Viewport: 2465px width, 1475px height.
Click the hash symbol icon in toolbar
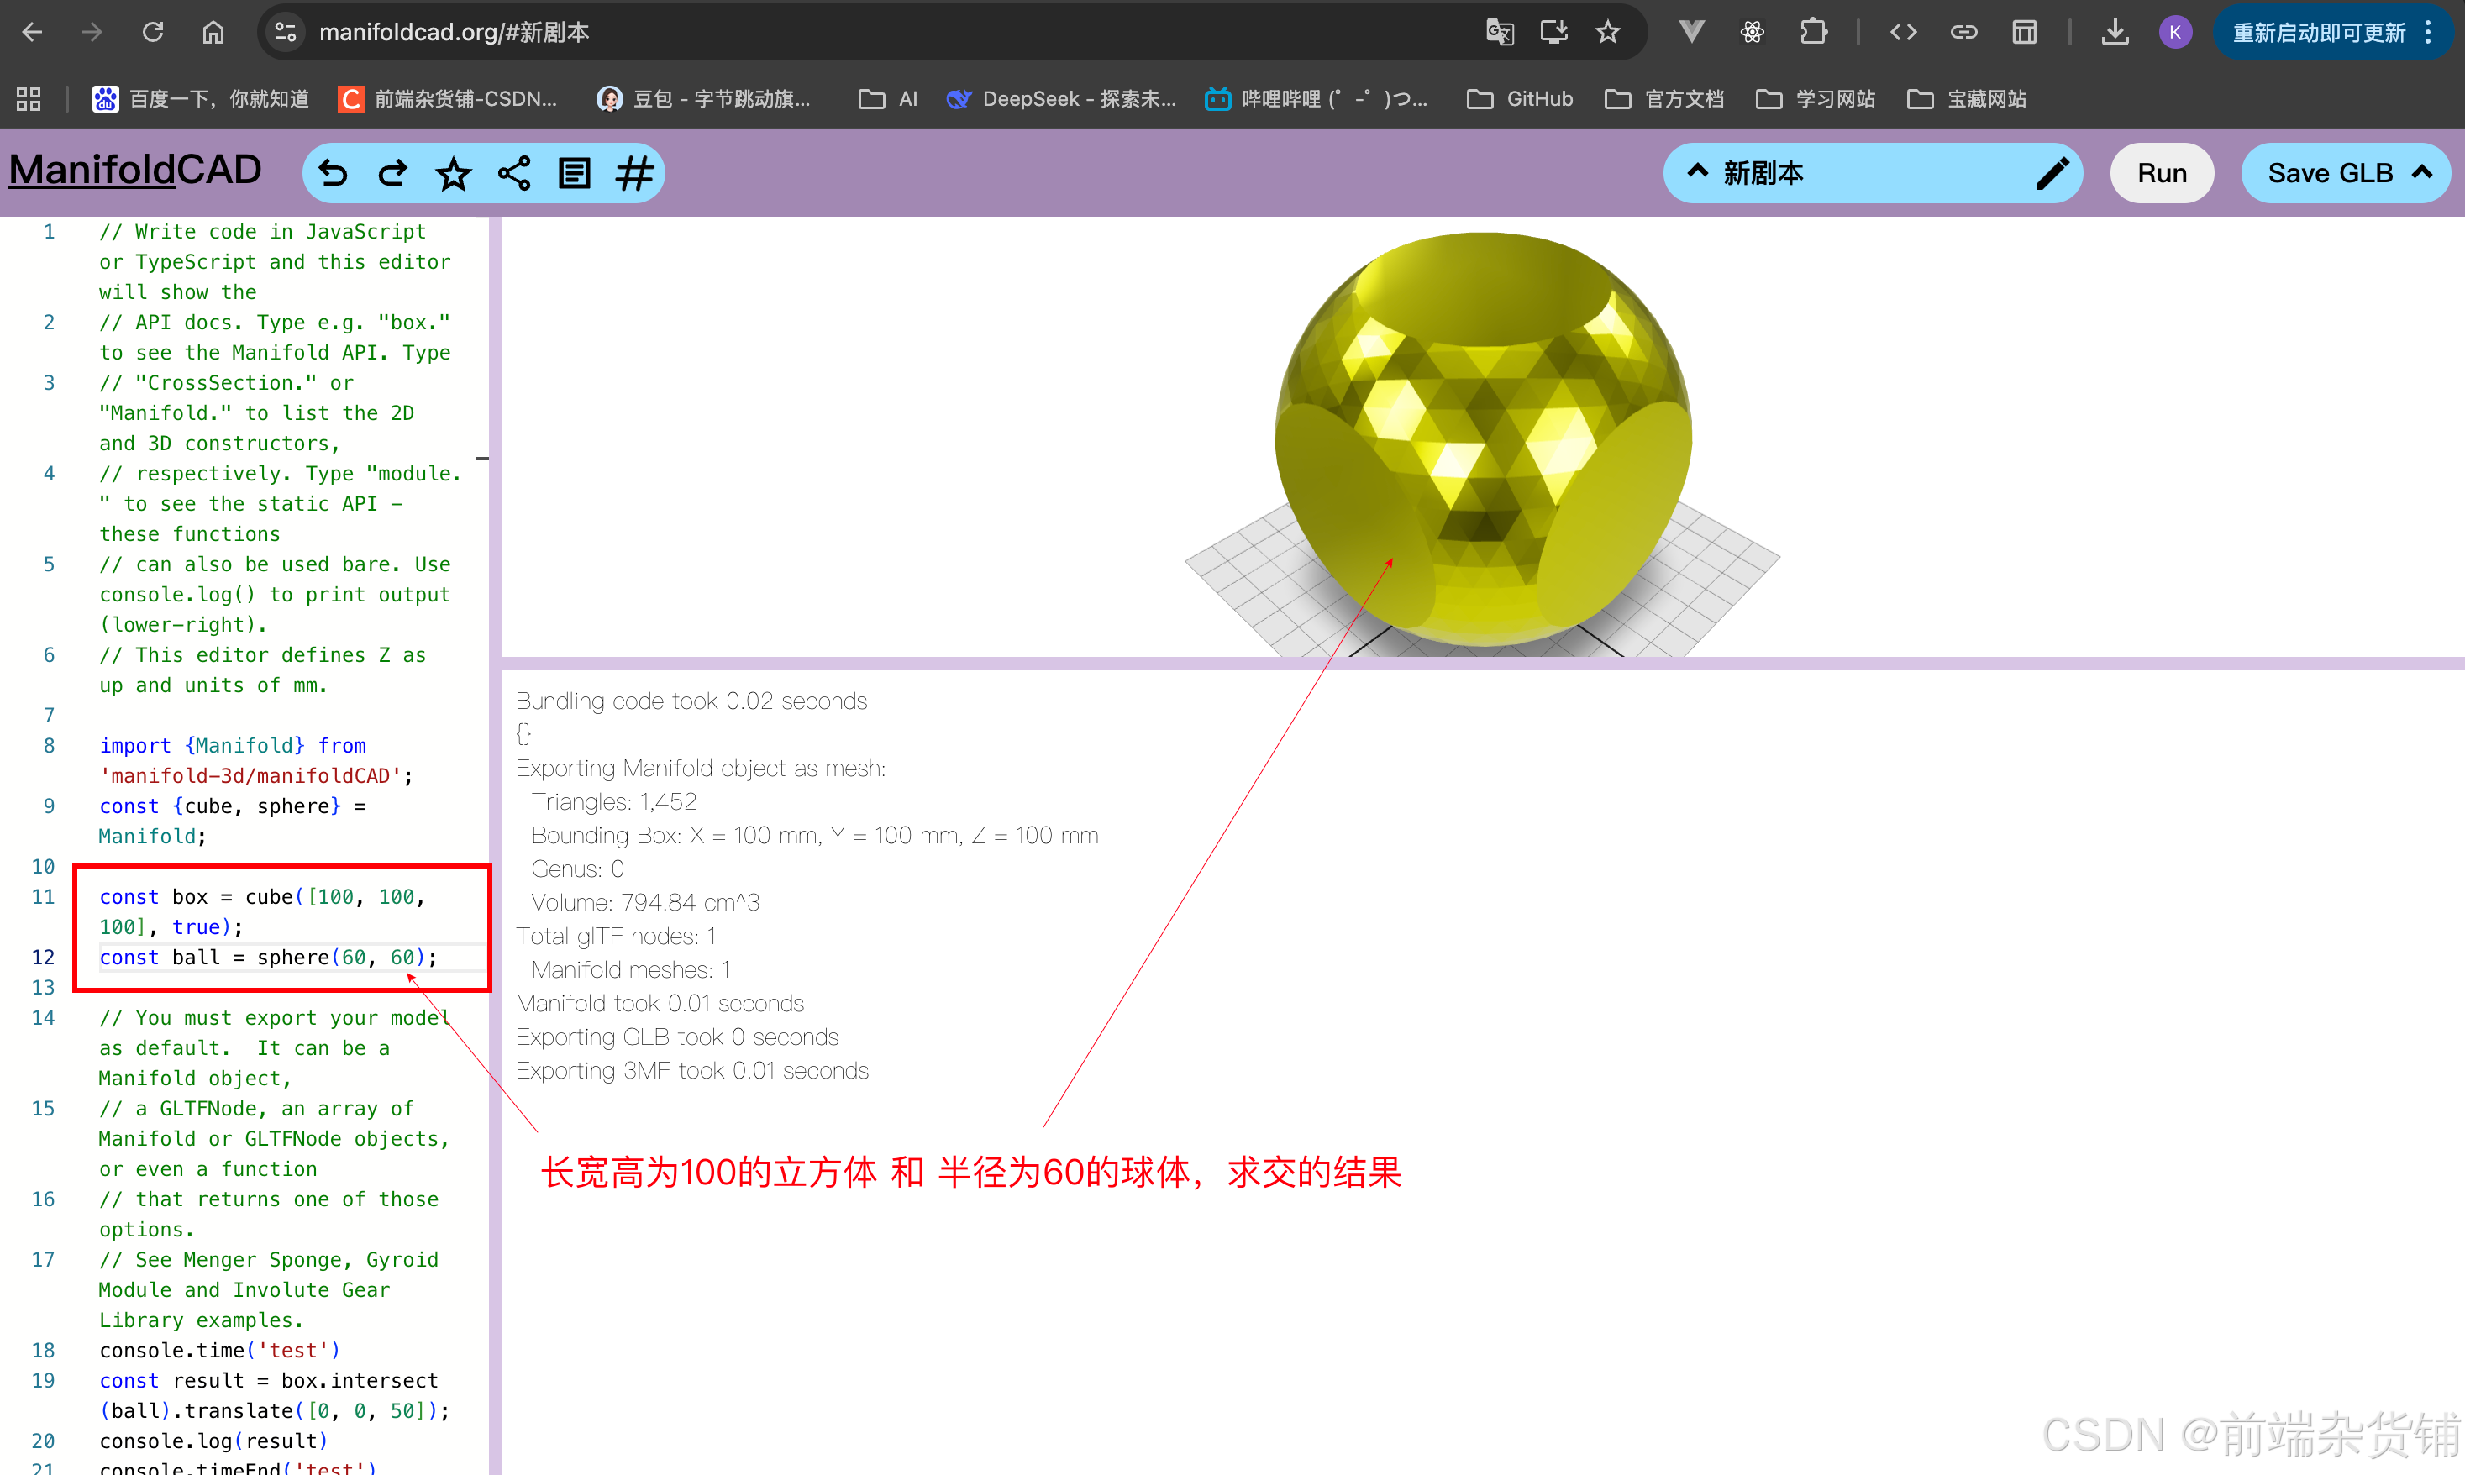point(634,174)
